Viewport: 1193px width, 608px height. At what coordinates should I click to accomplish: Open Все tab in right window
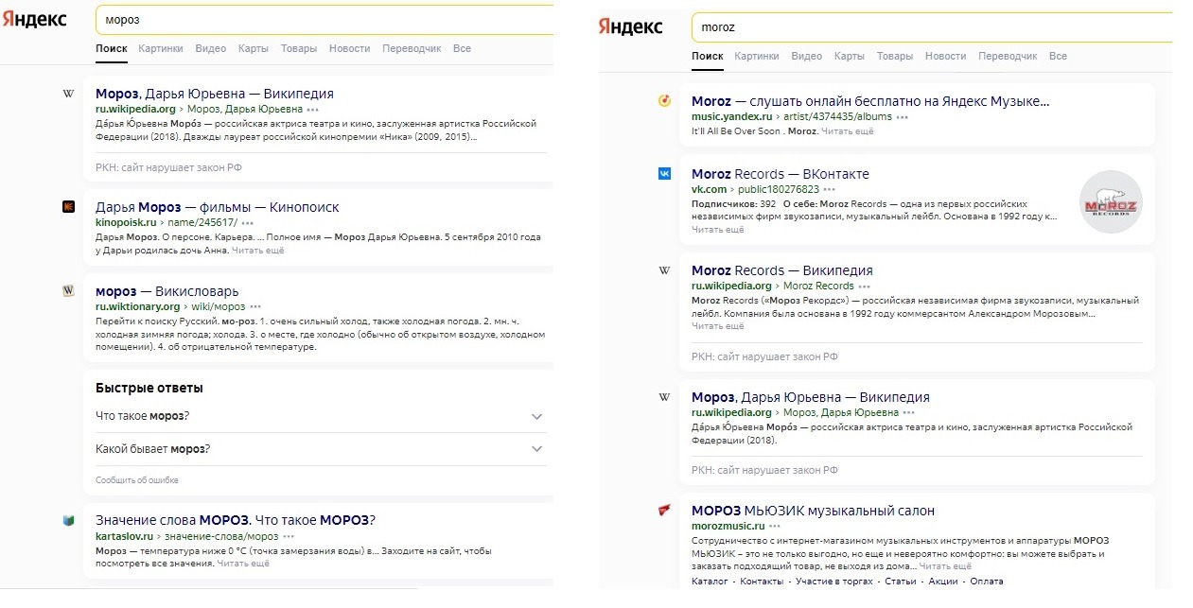click(1058, 56)
